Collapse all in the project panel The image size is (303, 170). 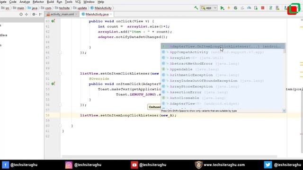27,14
